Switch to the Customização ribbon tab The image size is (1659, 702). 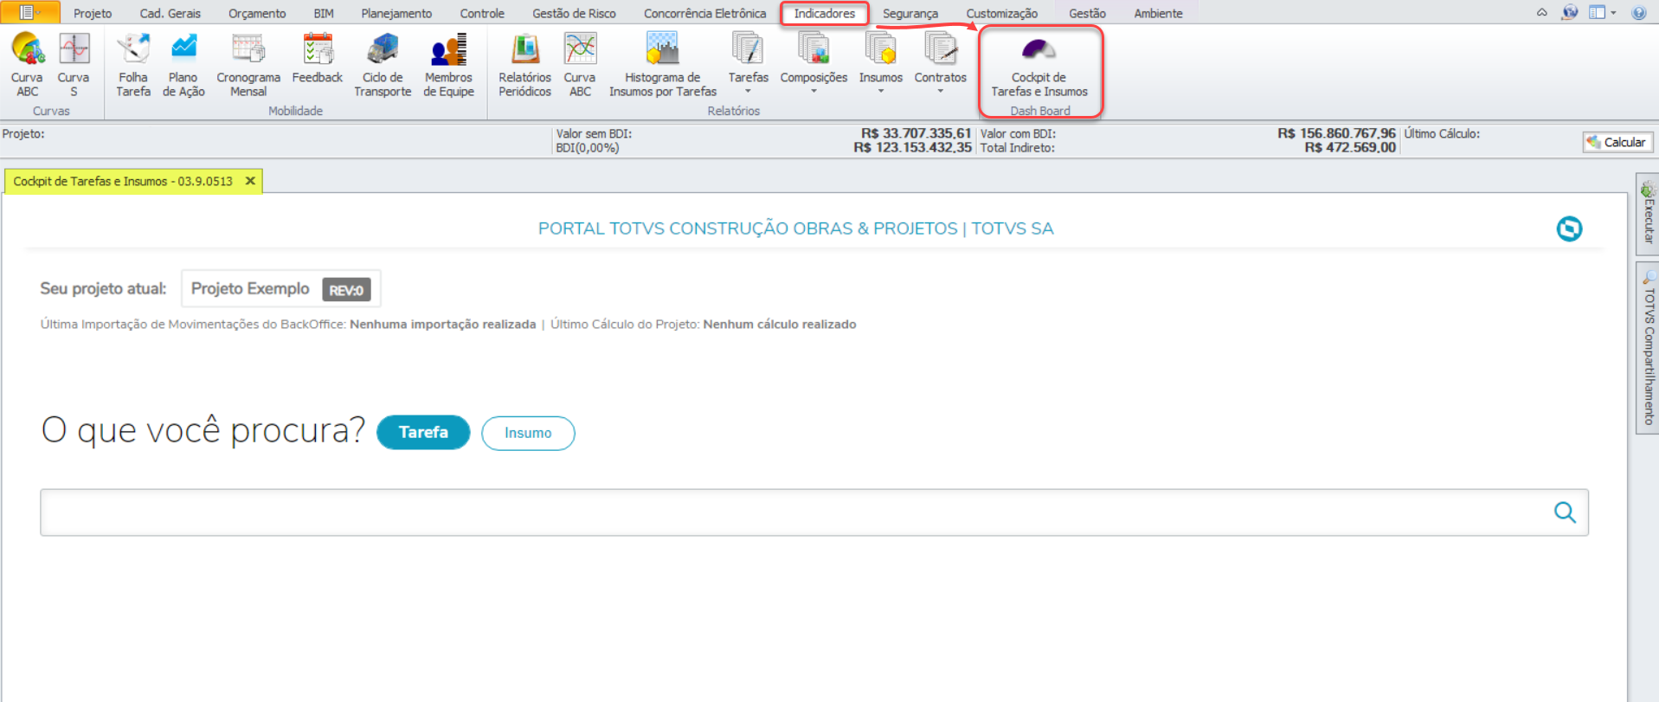[1001, 13]
